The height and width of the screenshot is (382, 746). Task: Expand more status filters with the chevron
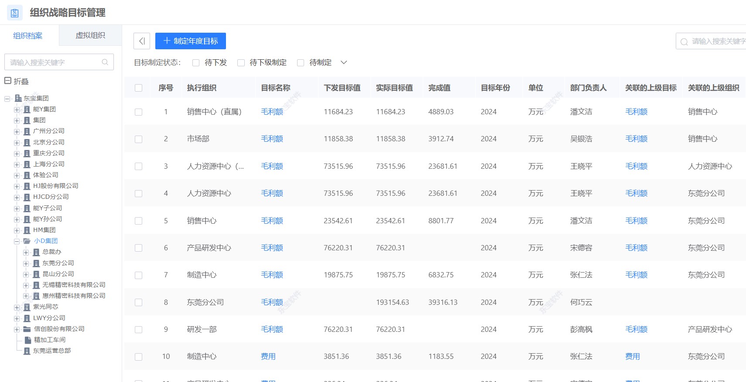344,62
